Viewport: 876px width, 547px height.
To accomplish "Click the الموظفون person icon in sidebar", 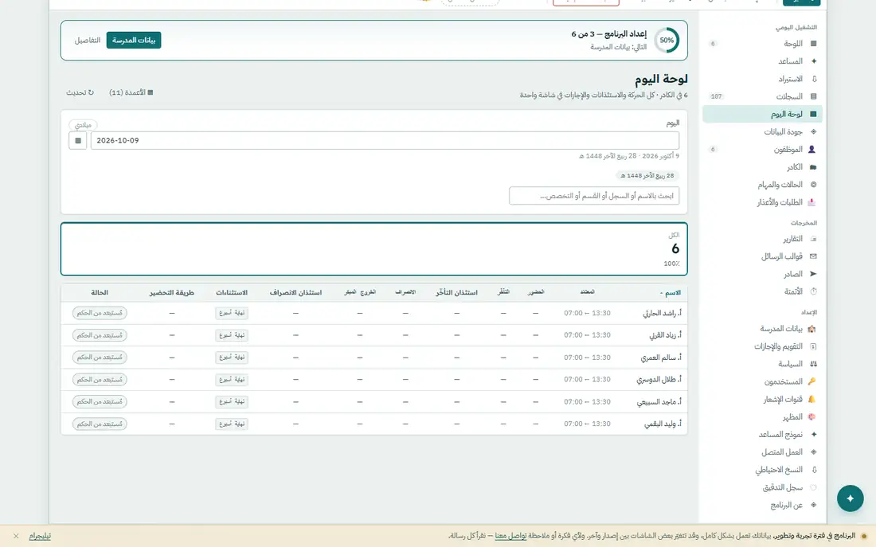I will coord(812,150).
